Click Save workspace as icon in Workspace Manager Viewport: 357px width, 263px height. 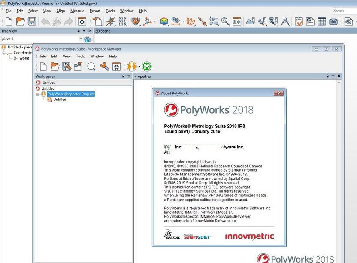tap(66, 67)
